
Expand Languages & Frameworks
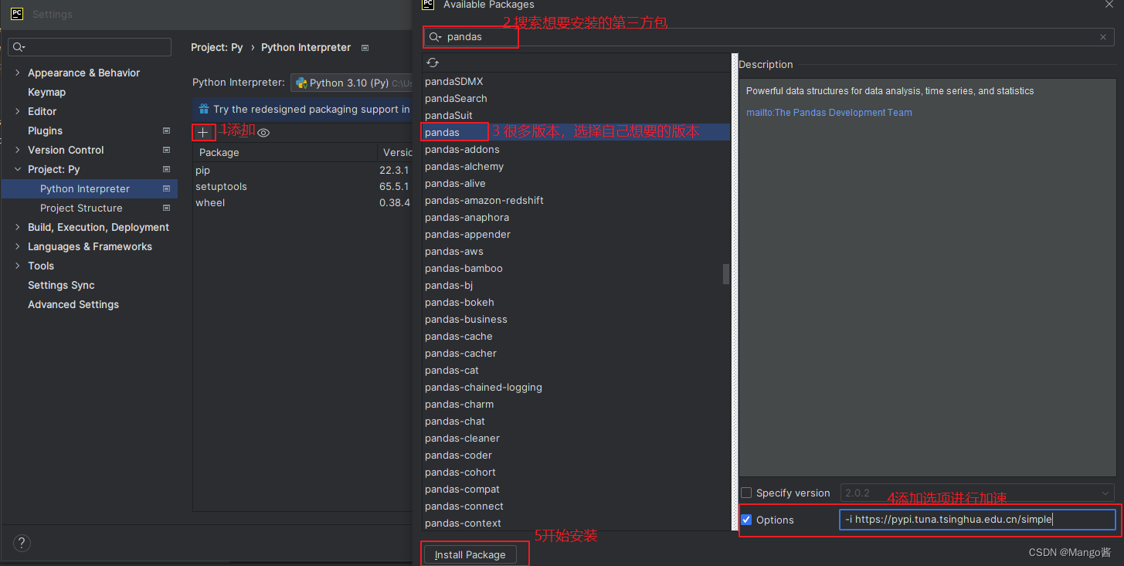coord(18,246)
